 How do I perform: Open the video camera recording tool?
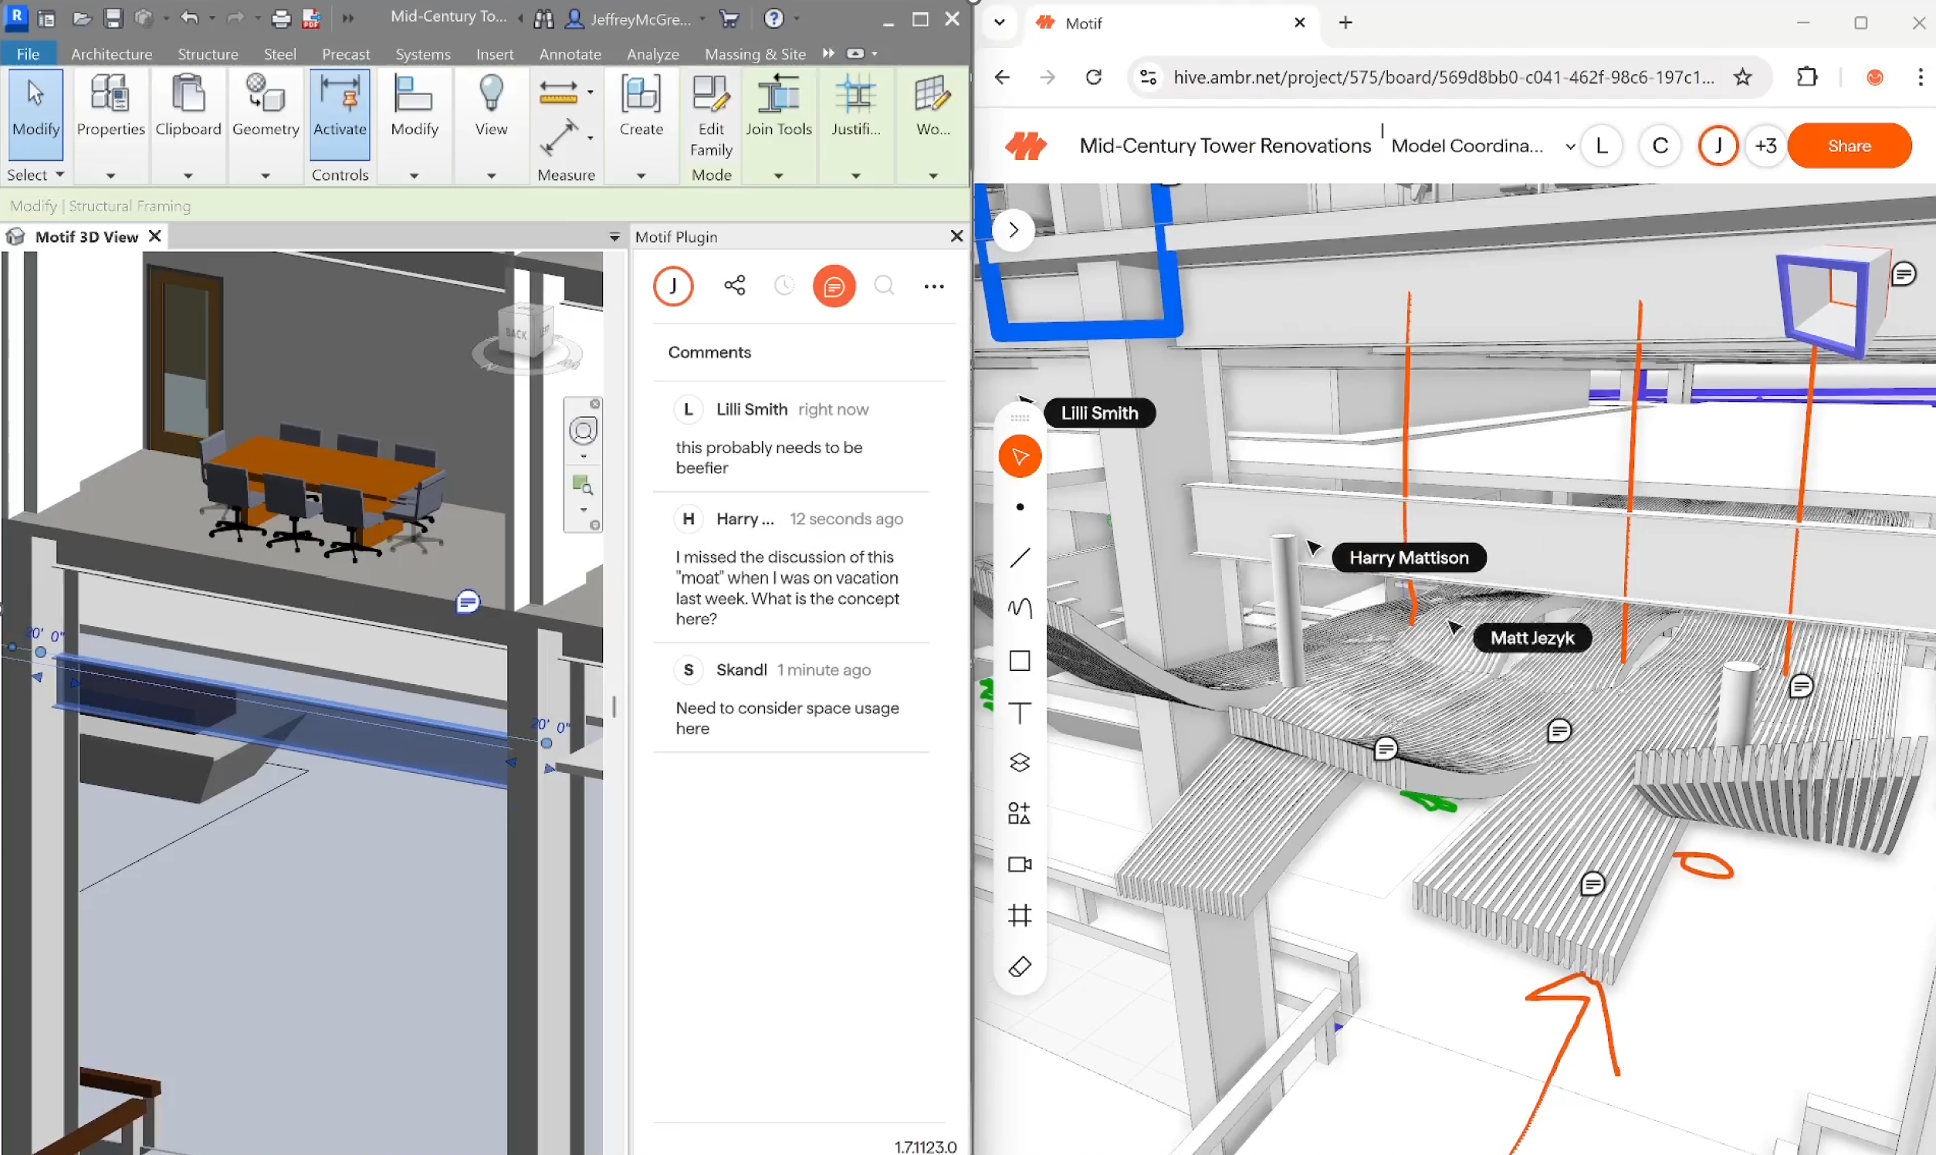(1020, 865)
